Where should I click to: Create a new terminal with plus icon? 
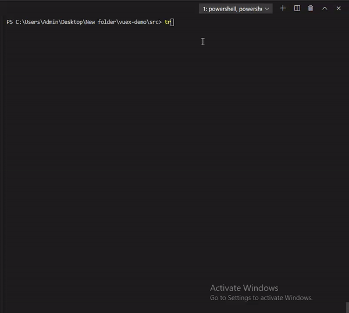tap(283, 9)
